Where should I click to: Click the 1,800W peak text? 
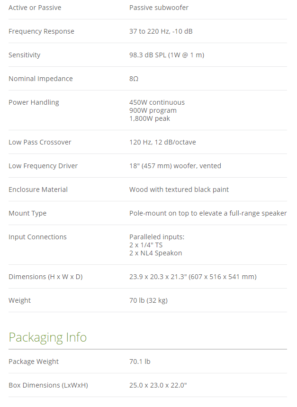[150, 118]
